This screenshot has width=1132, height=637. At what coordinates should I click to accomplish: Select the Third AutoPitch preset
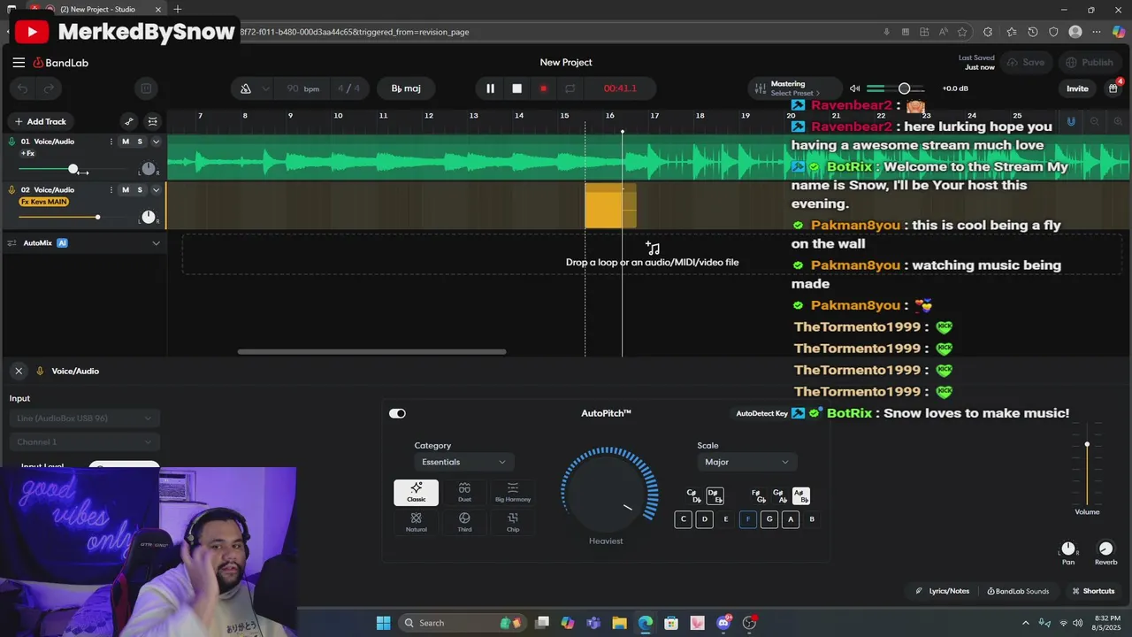click(x=464, y=522)
